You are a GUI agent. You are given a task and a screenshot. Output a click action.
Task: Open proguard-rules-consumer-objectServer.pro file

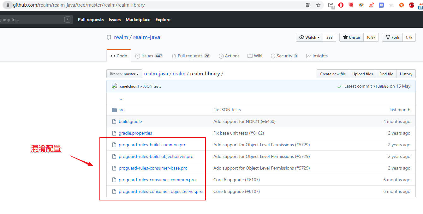point(161,192)
